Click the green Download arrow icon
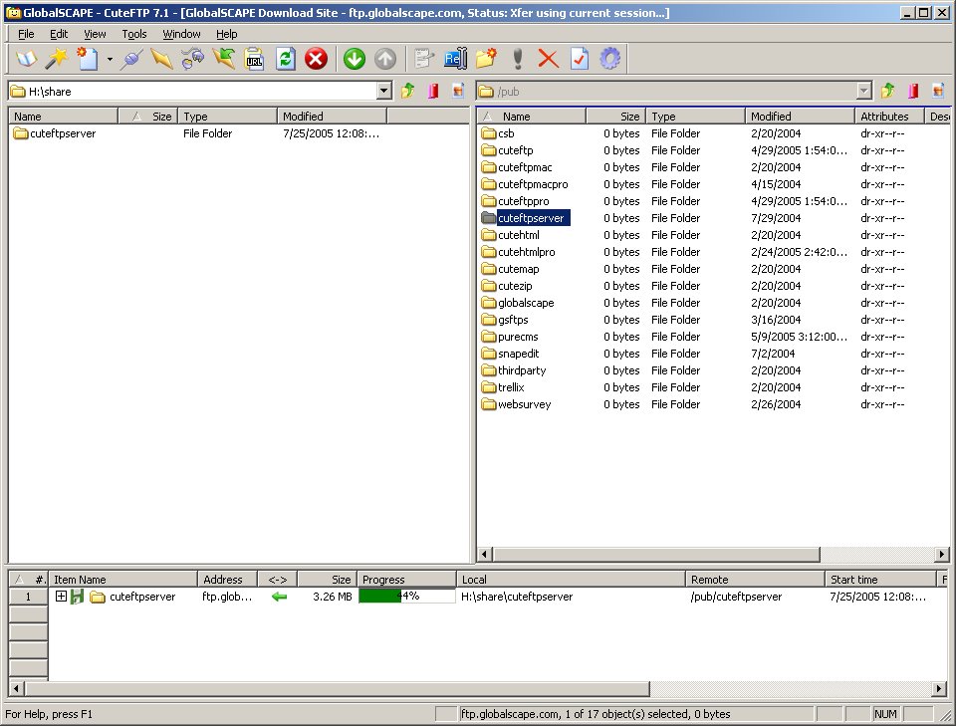 coord(354,59)
